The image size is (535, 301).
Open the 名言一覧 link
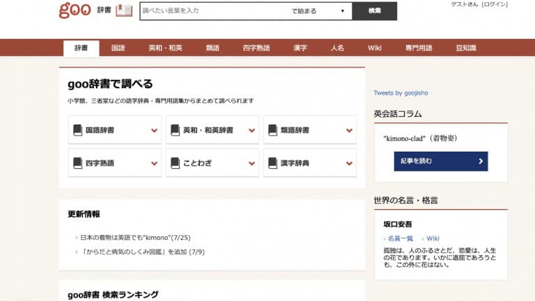click(401, 238)
